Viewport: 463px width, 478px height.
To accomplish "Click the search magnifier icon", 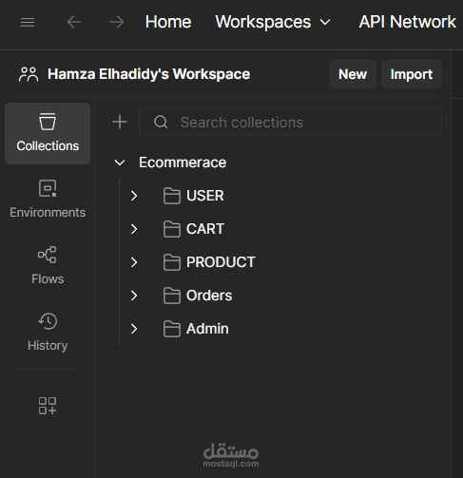I will tap(161, 122).
